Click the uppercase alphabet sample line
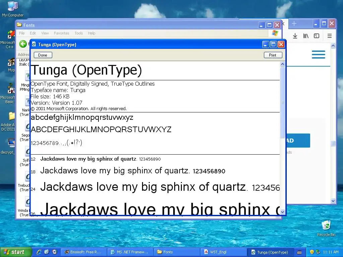The image size is (343, 257). [x=101, y=130]
